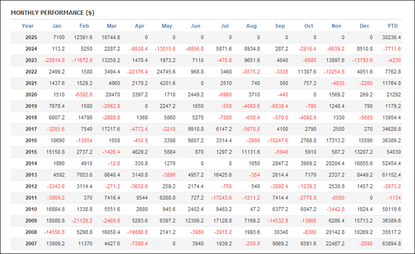Click the 2018 February value 14790

pos(85,117)
